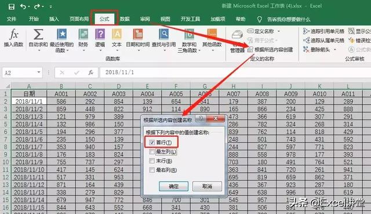Switch to the 视图 ribbon tab
Screen dimensions: 371x214
pyautogui.click(x=165, y=19)
